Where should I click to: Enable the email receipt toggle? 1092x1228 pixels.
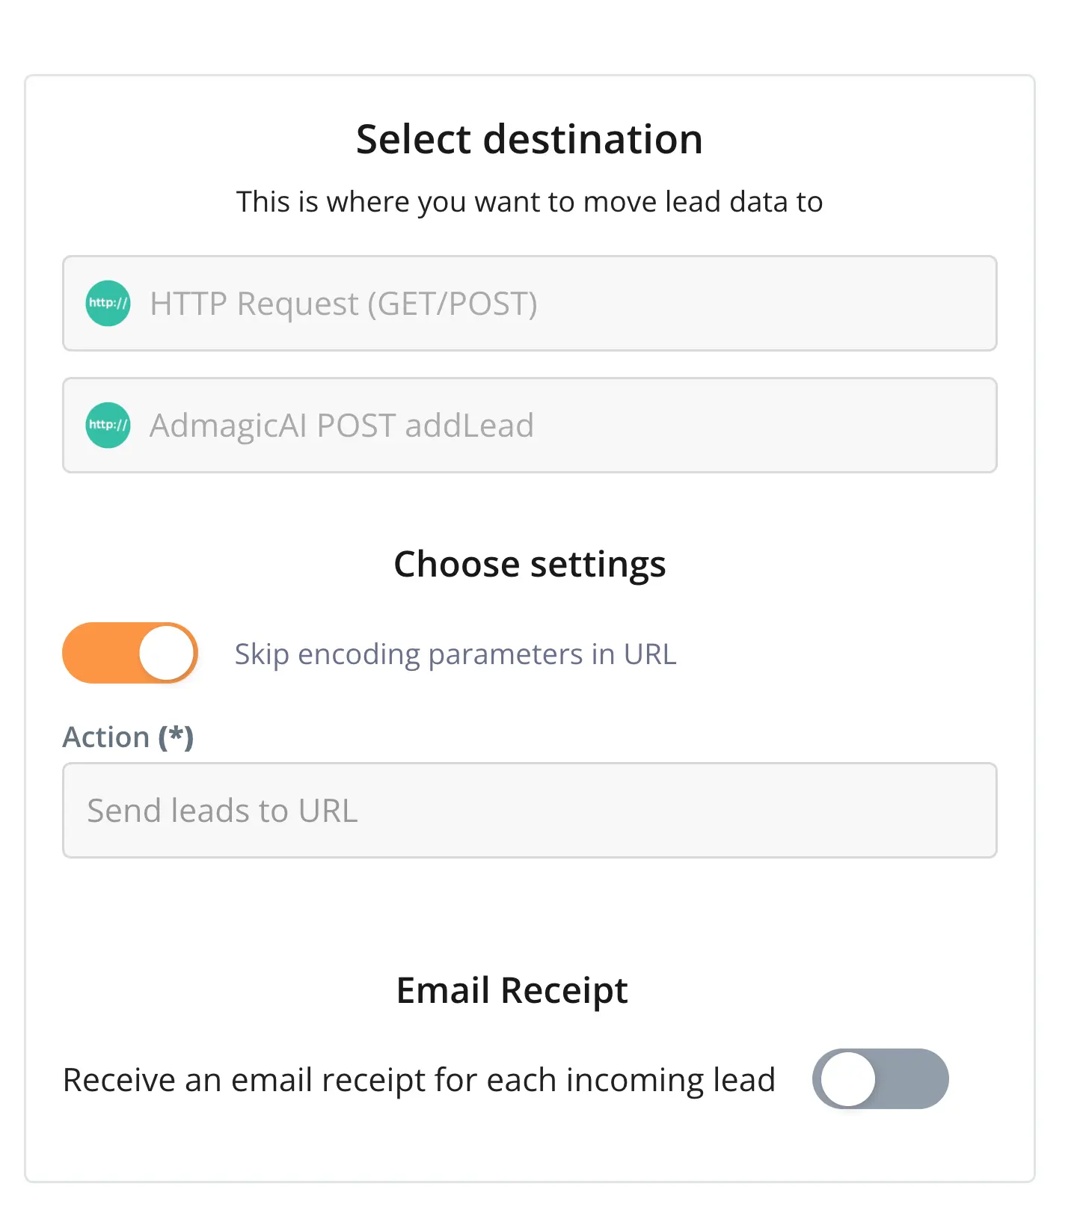pos(880,1078)
